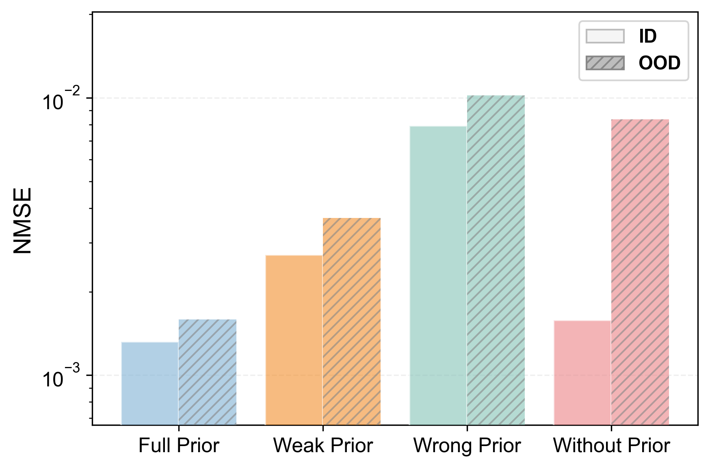Select the solid pink Without Prior ID bar
This screenshot has width=710, height=468.
[582, 373]
